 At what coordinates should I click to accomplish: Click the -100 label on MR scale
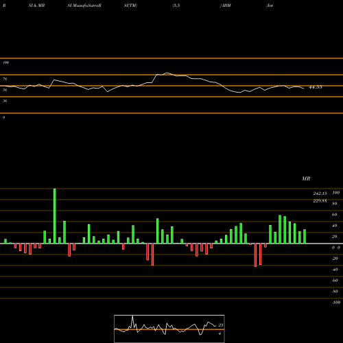tap(336, 303)
